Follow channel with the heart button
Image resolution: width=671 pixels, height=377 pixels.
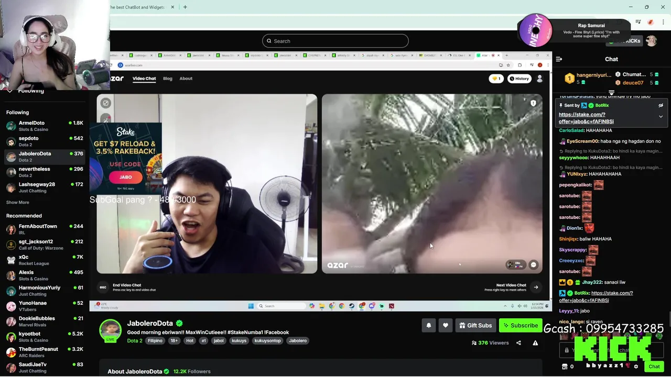click(x=446, y=326)
